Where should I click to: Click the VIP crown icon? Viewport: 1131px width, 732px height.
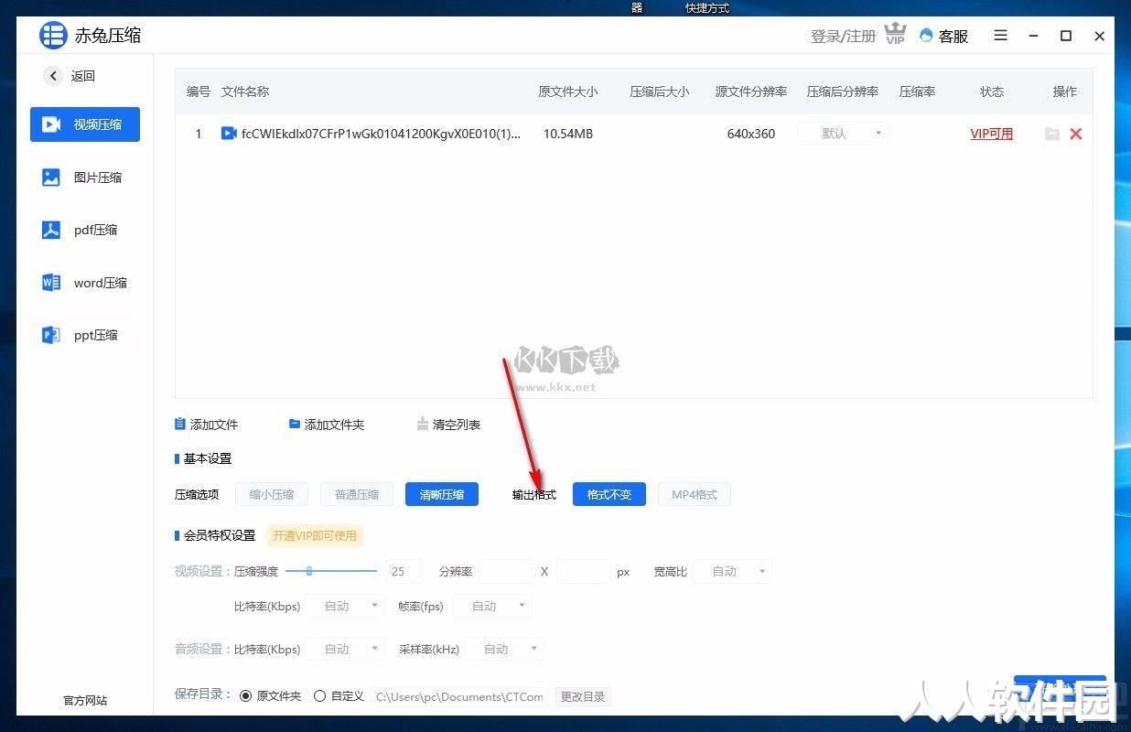[x=895, y=35]
